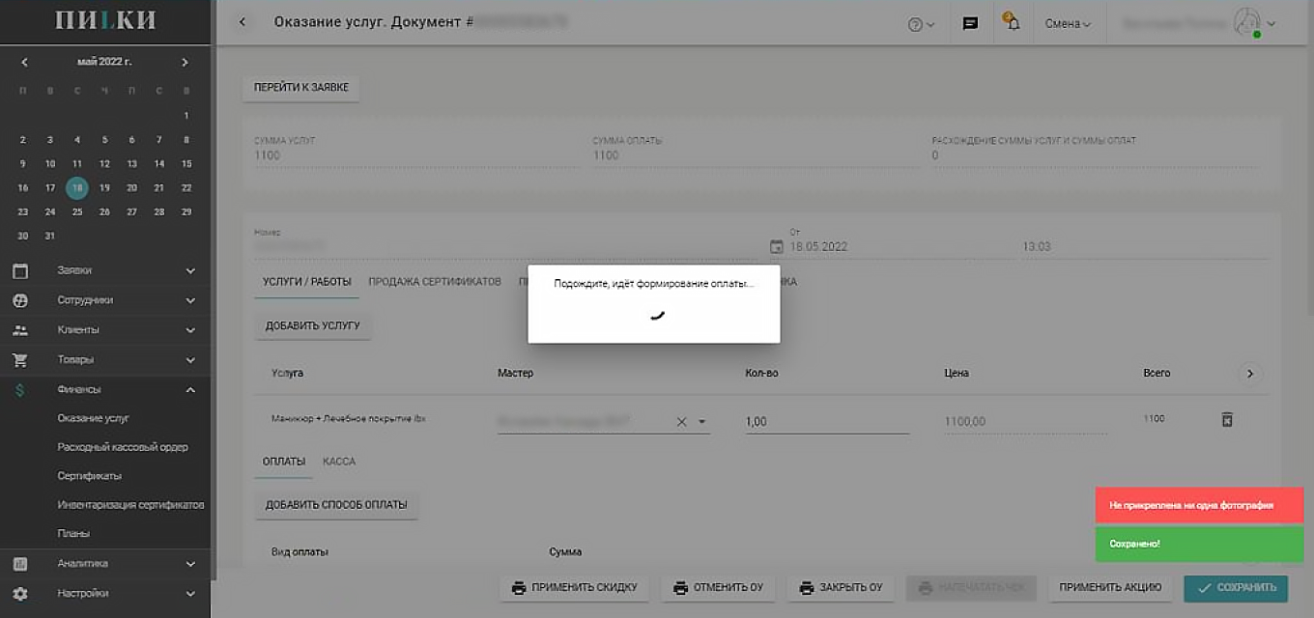Switch to the Касса tab

pyautogui.click(x=339, y=462)
